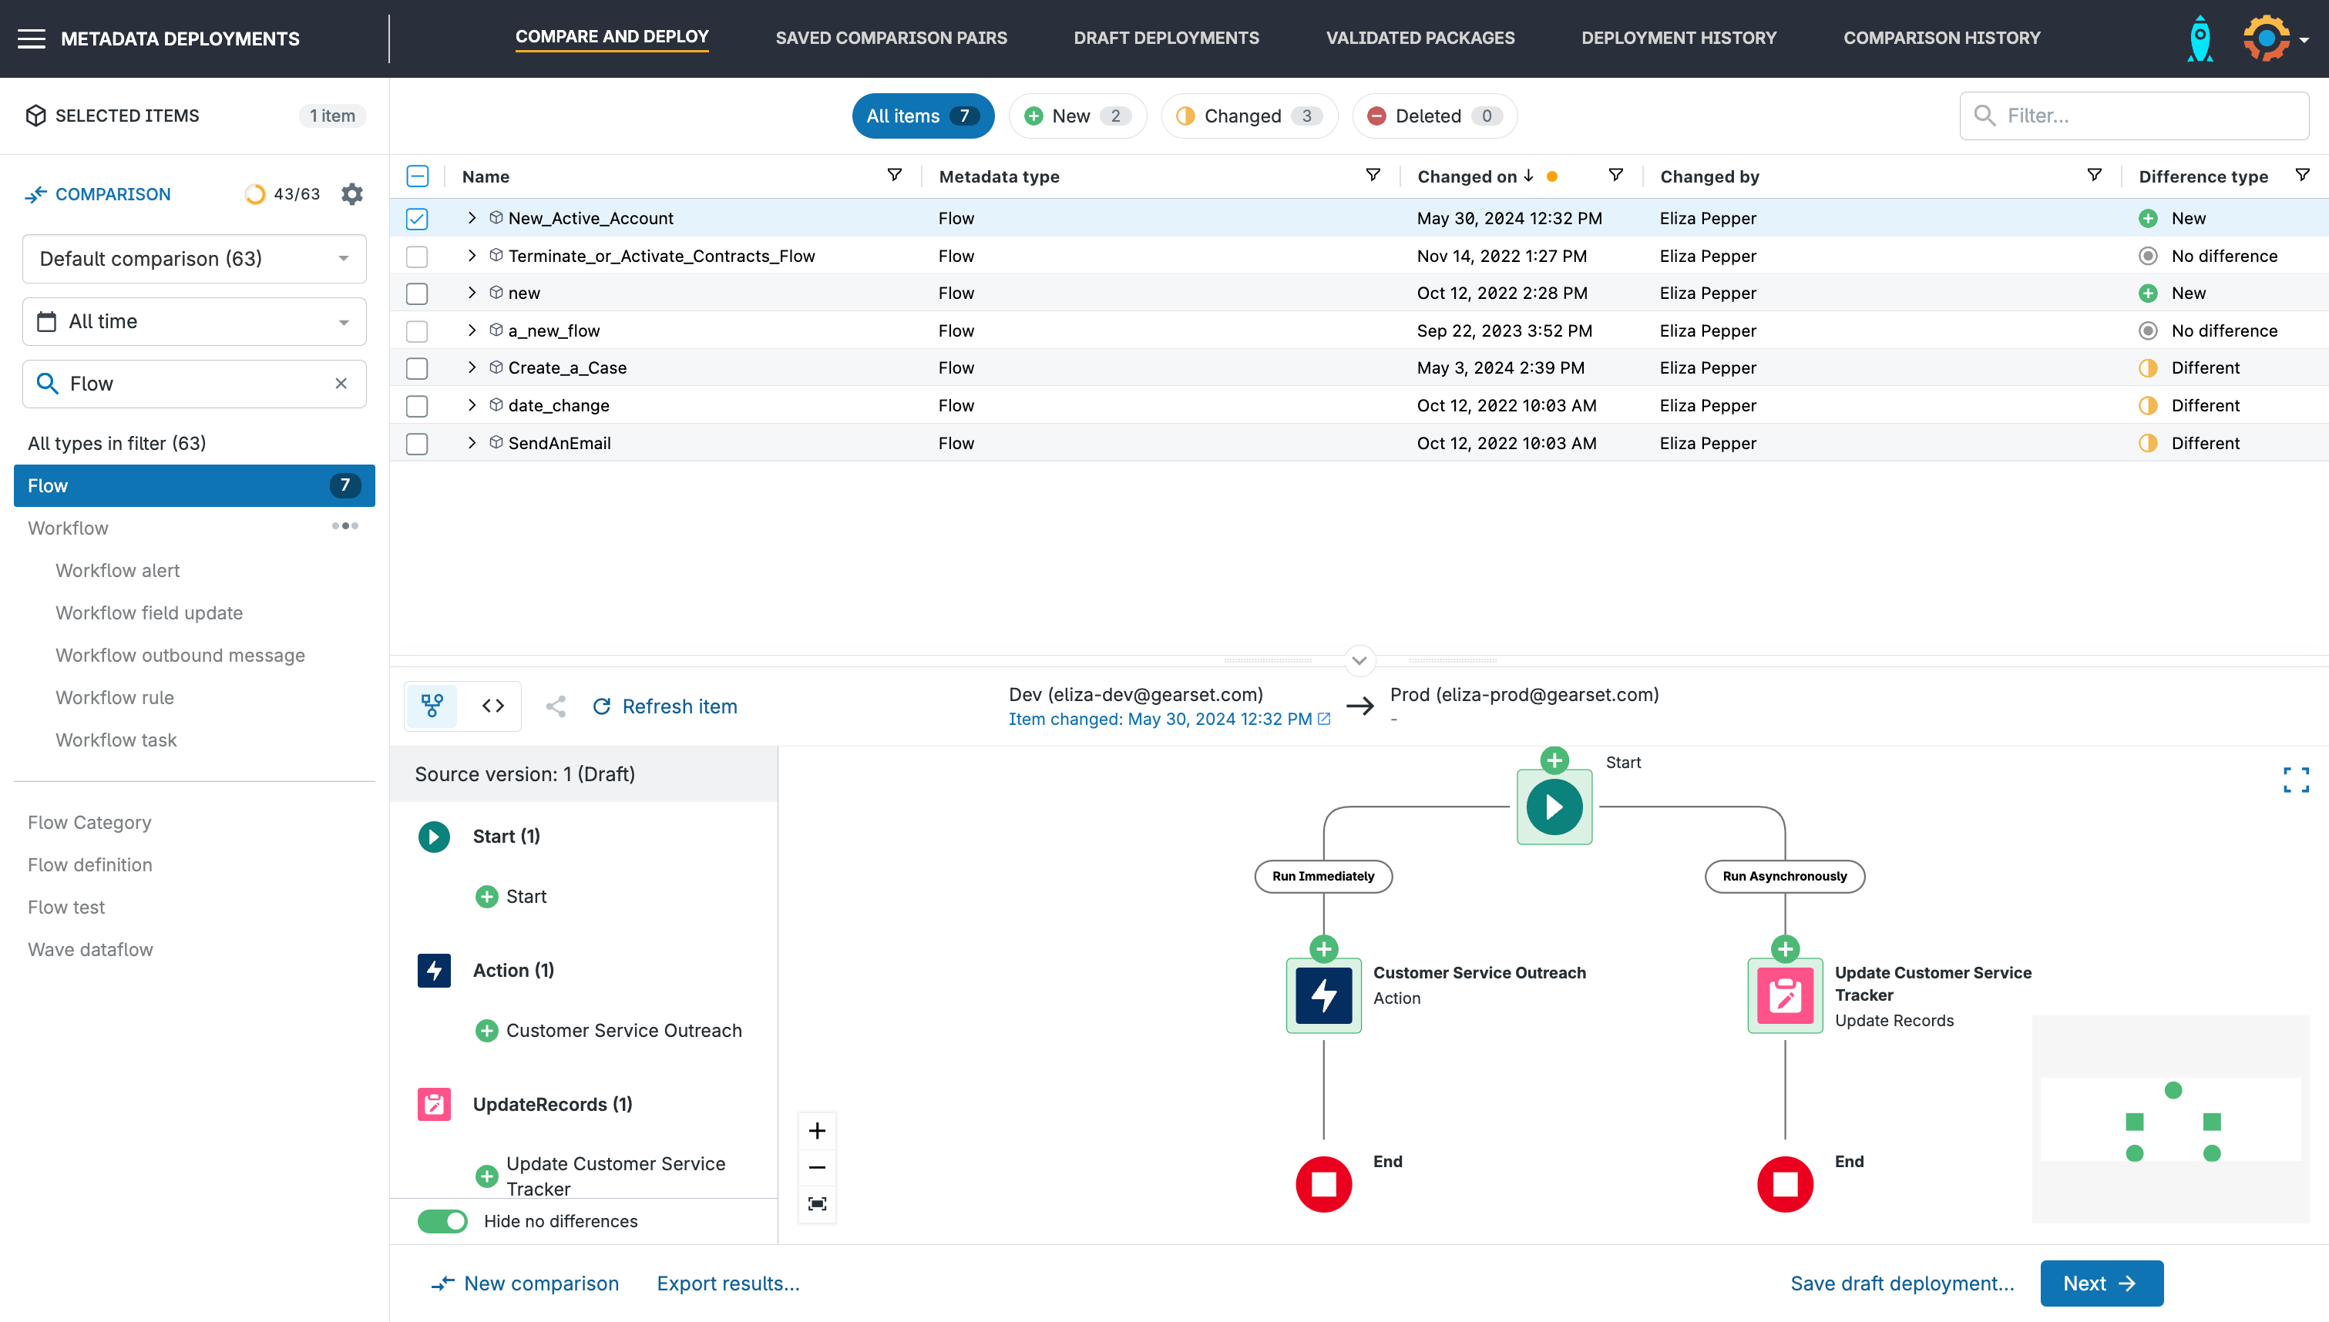This screenshot has height=1322, width=2329.
Task: Switch to XML code view icon
Action: pyautogui.click(x=493, y=706)
